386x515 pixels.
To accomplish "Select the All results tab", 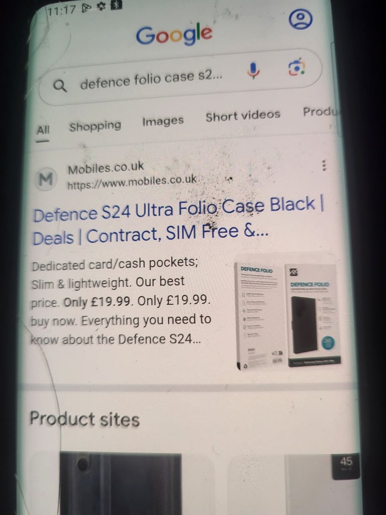I will (x=43, y=131).
